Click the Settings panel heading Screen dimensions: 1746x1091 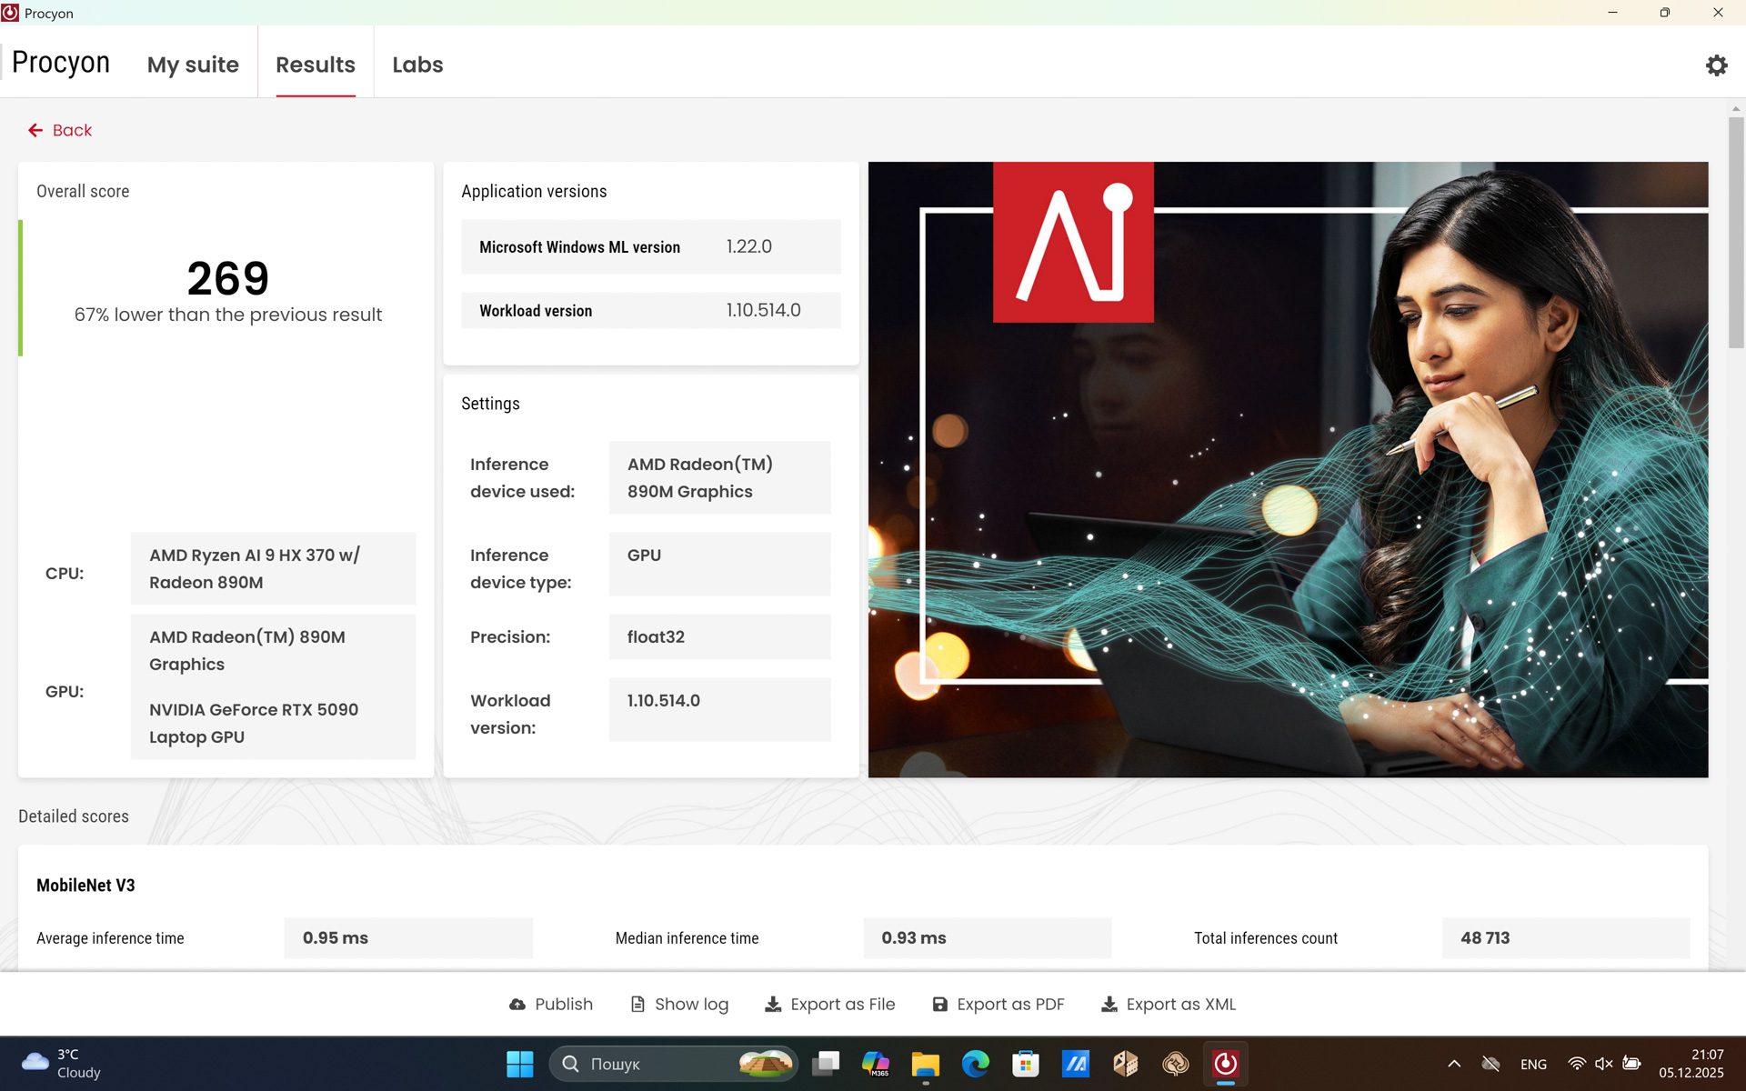coord(490,404)
